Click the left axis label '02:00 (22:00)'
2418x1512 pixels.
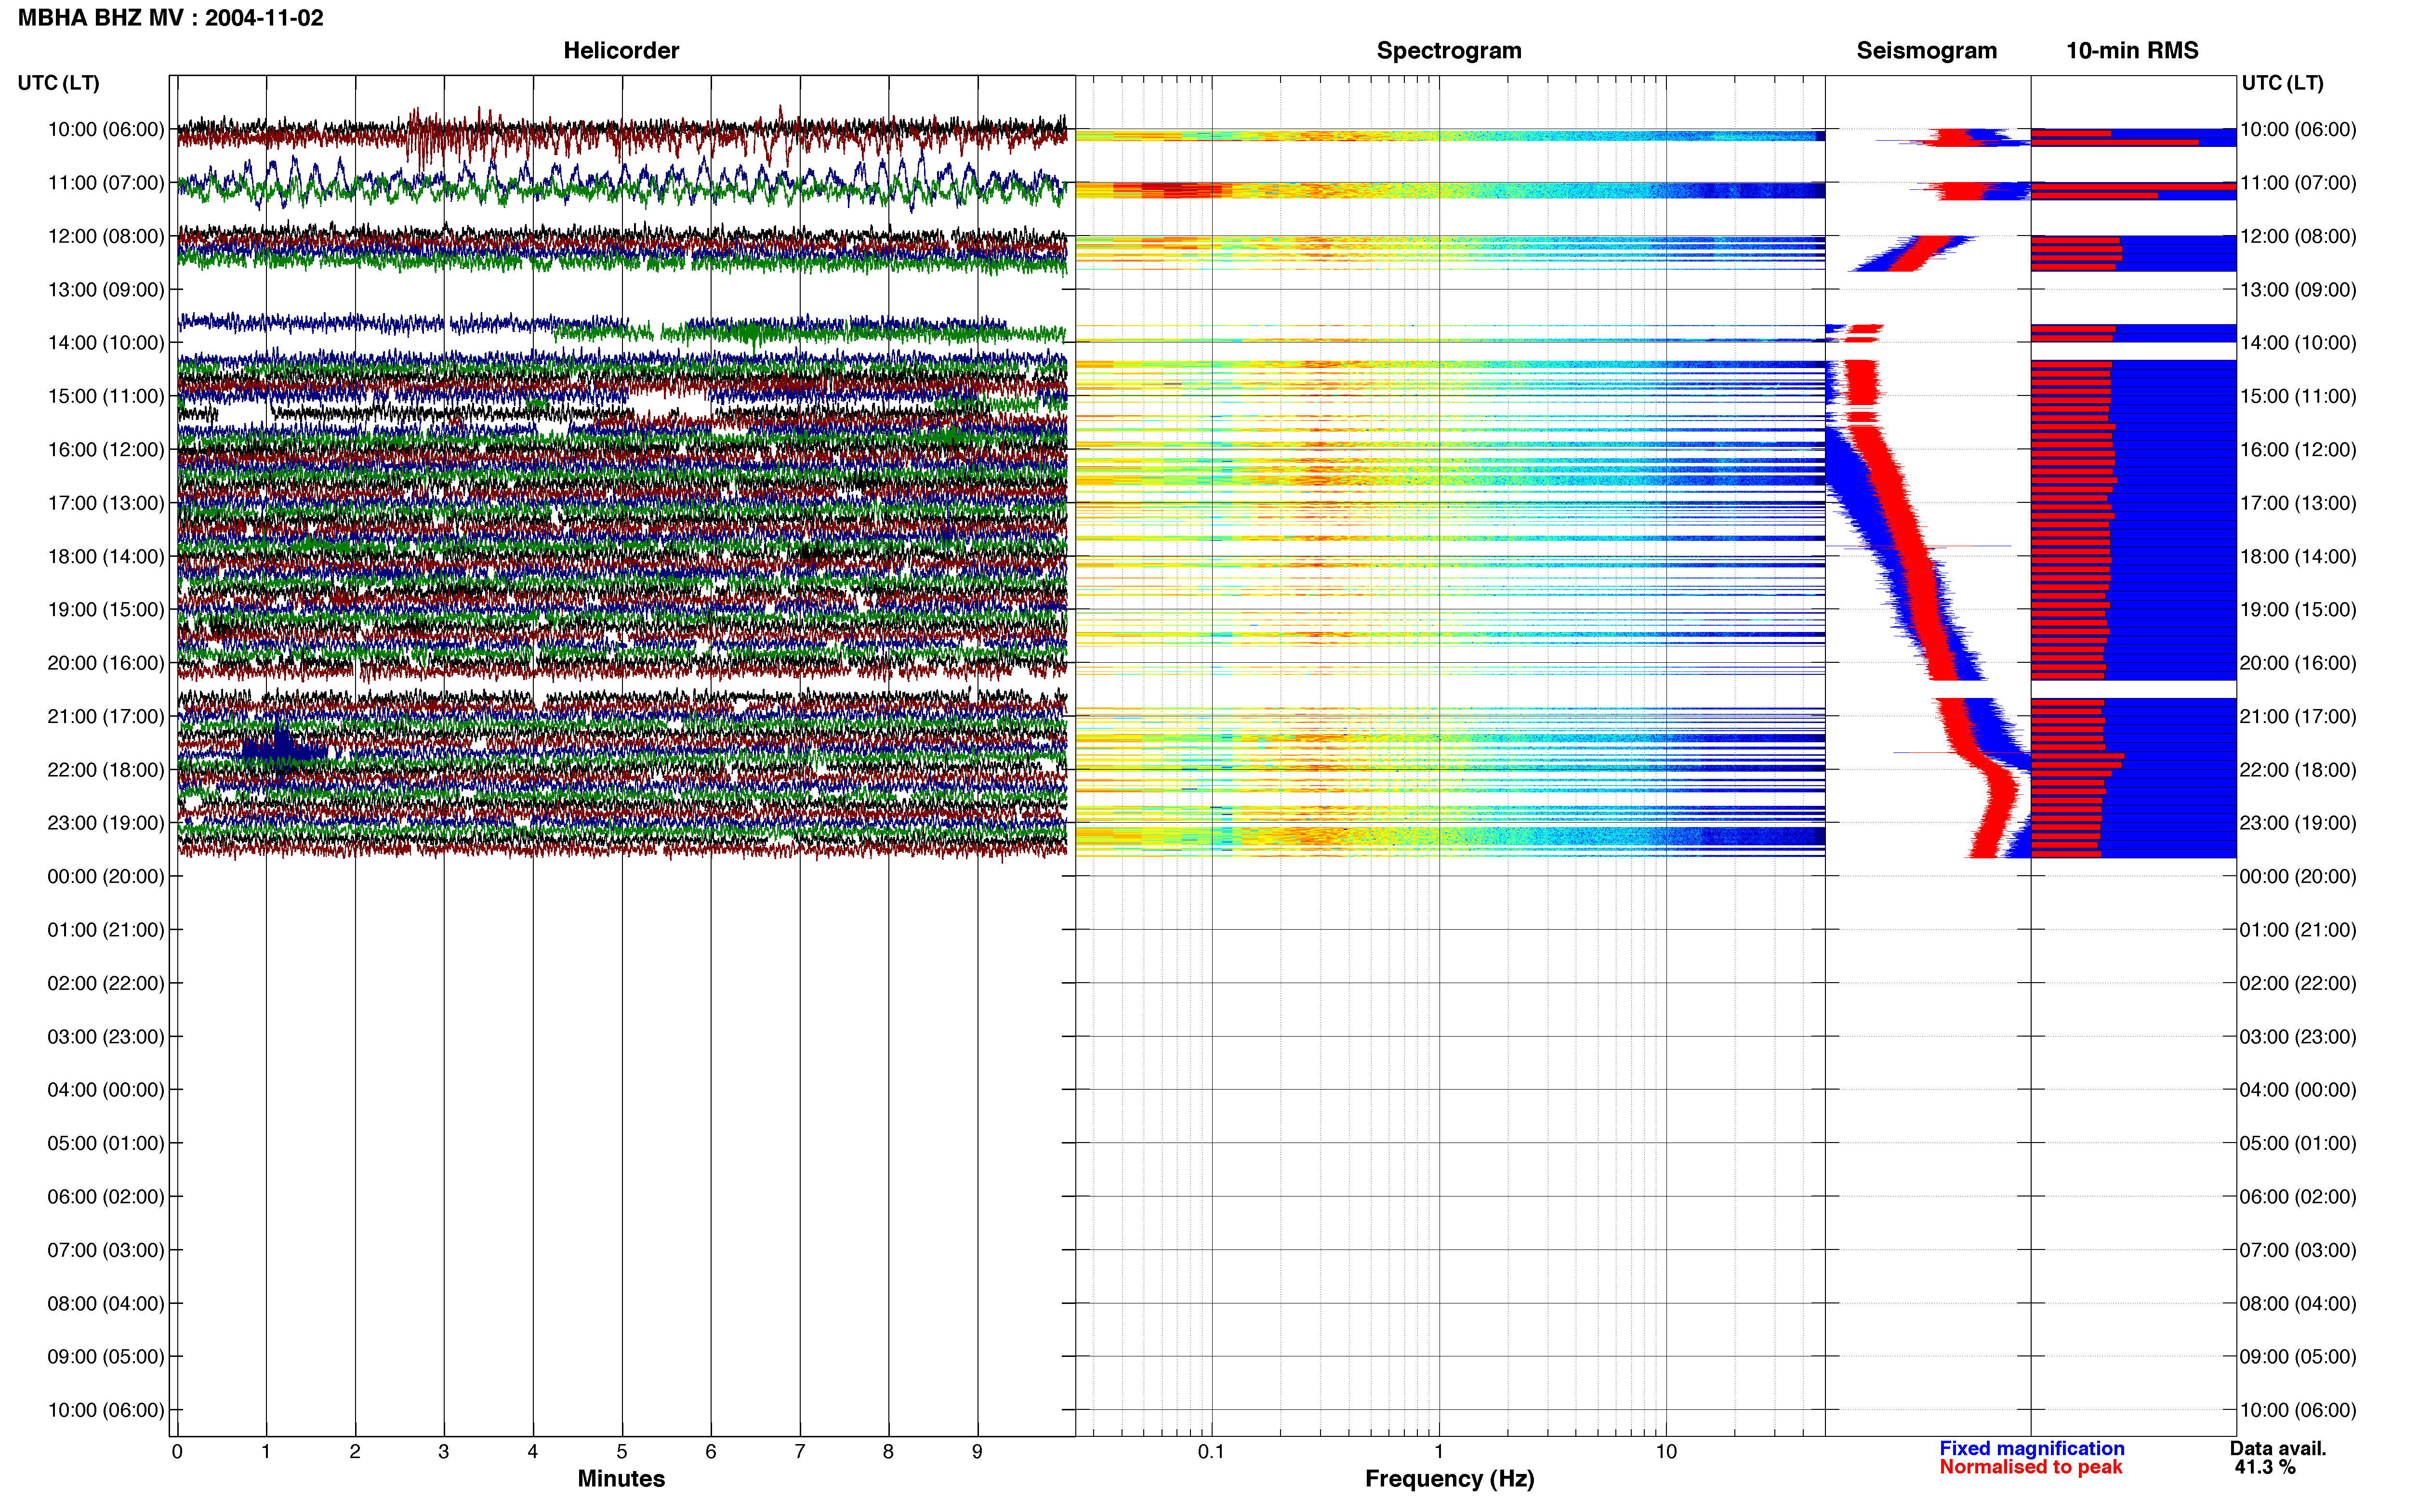coord(106,983)
